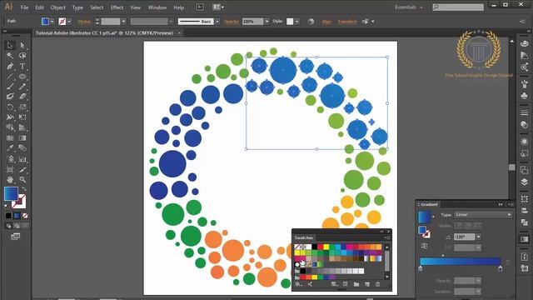Open Swatch Libraries menu icon
This screenshot has height=300, width=533.
tap(298, 284)
